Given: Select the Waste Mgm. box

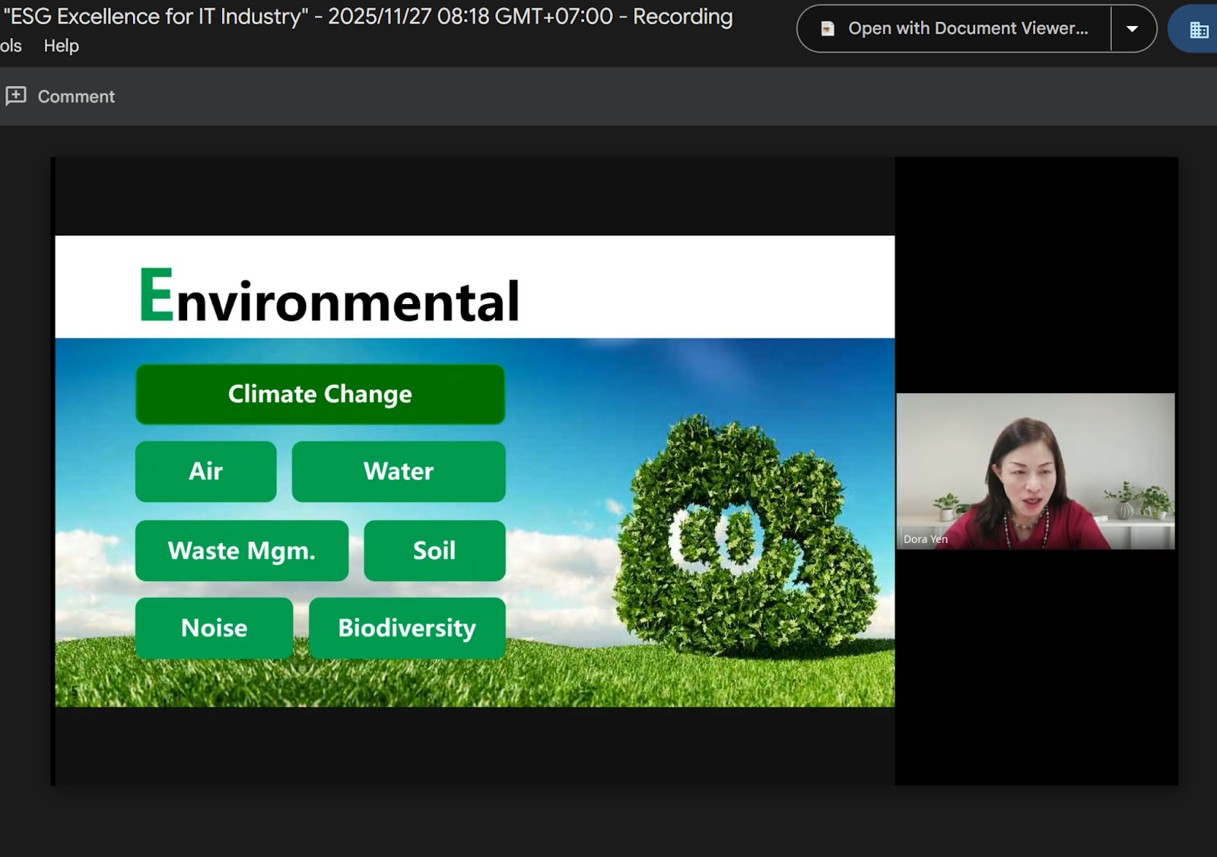Looking at the screenshot, I should (x=242, y=551).
